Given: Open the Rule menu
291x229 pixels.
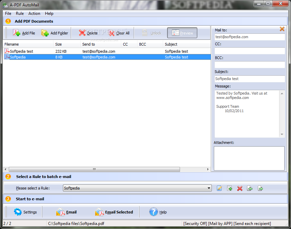Looking at the screenshot, I should pyautogui.click(x=20, y=14).
